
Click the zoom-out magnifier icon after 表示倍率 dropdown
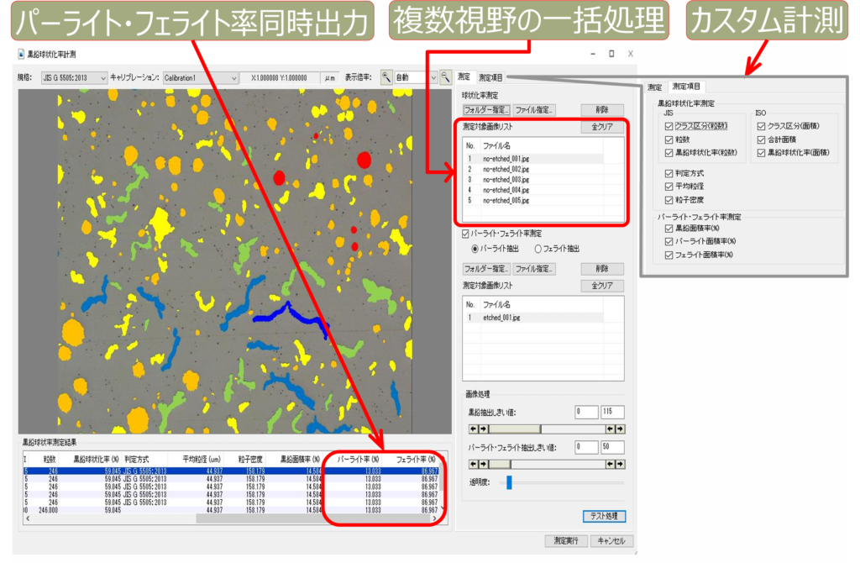pos(446,77)
